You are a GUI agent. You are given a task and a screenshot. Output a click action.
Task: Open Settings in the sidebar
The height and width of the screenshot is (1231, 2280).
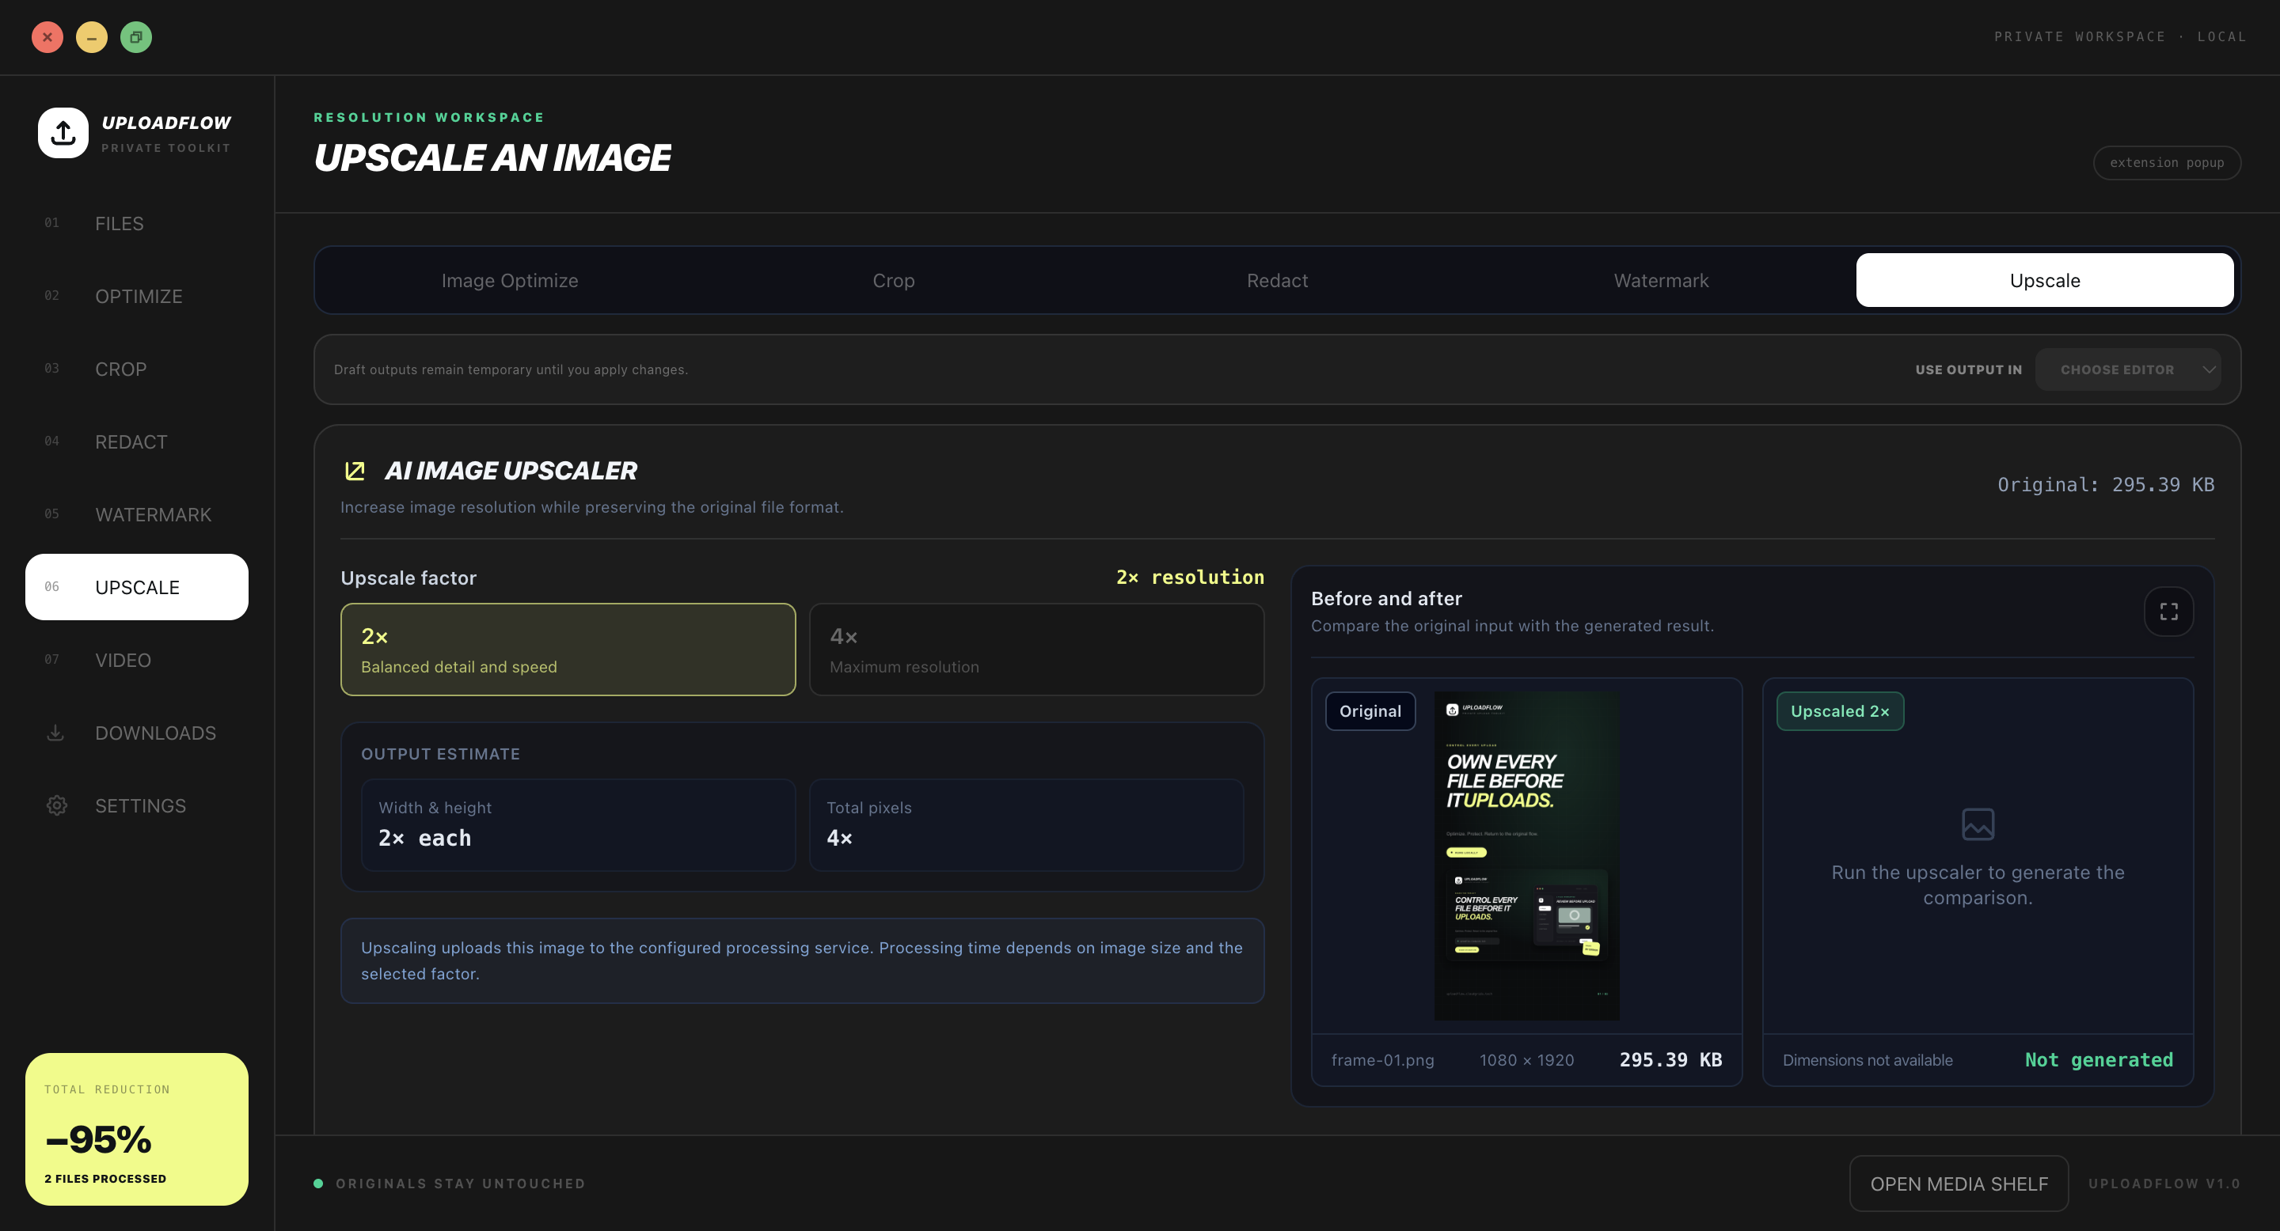pyautogui.click(x=137, y=805)
